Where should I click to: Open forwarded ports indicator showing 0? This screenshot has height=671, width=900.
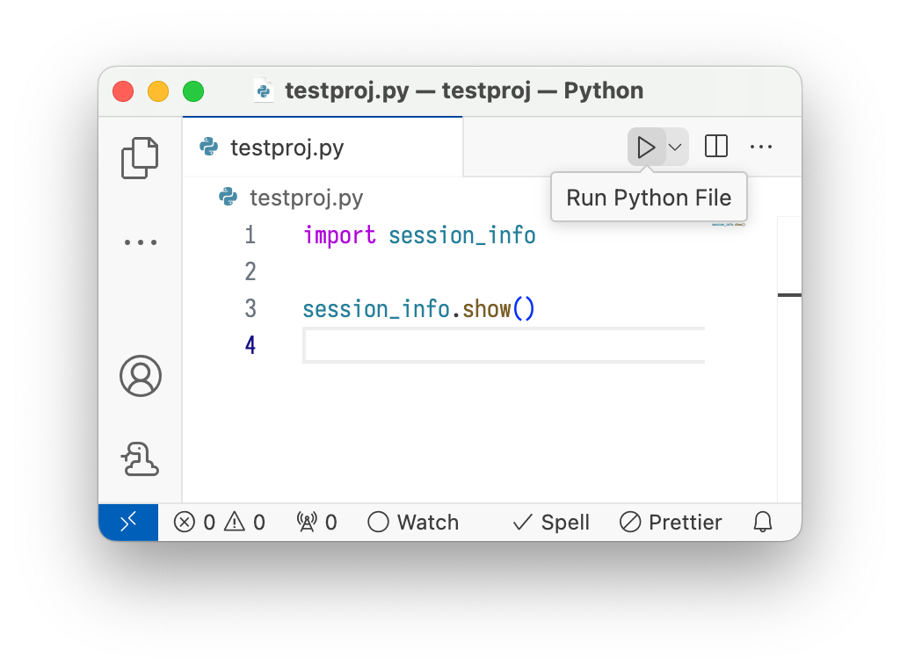(317, 523)
